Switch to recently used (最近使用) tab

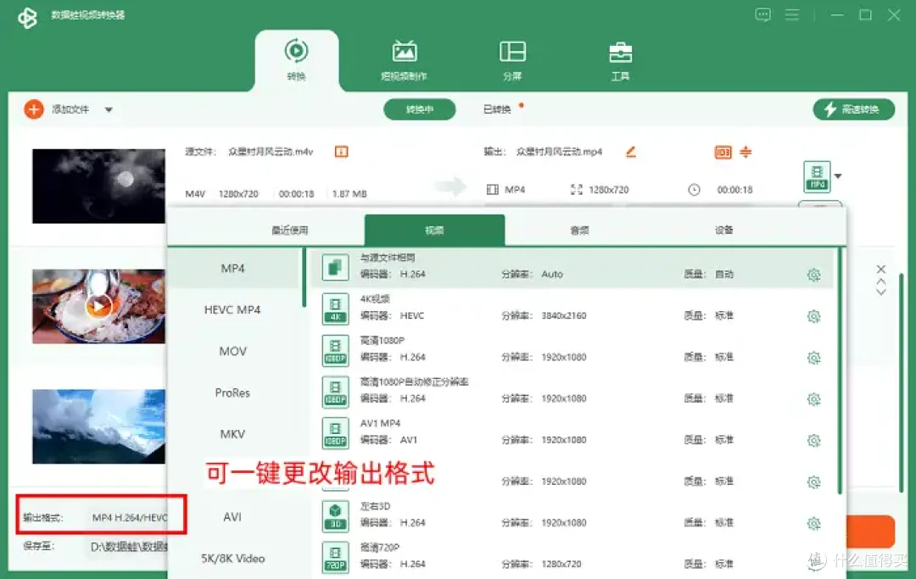pyautogui.click(x=290, y=230)
